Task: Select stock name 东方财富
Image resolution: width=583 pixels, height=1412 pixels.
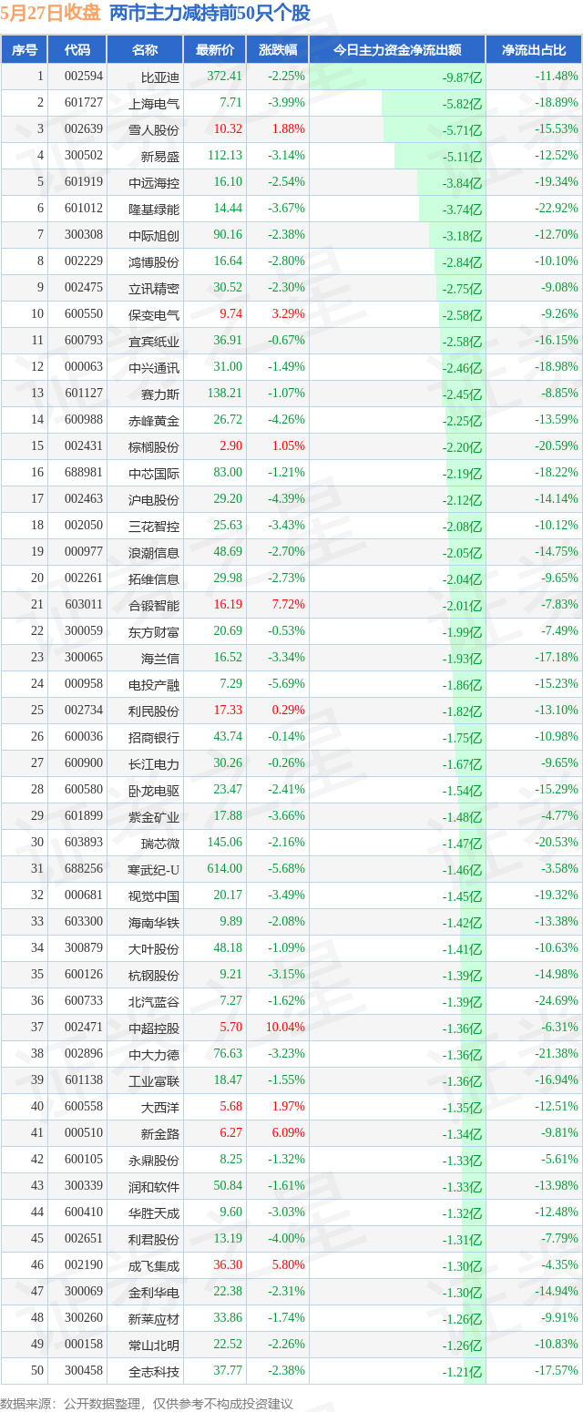Action: pyautogui.click(x=154, y=631)
